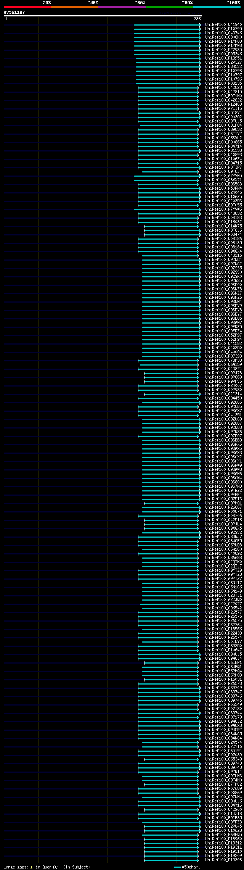Select the UniRef100_A7YVW6 label
Viewport: 244px width, 870px height.
click(x=223, y=209)
